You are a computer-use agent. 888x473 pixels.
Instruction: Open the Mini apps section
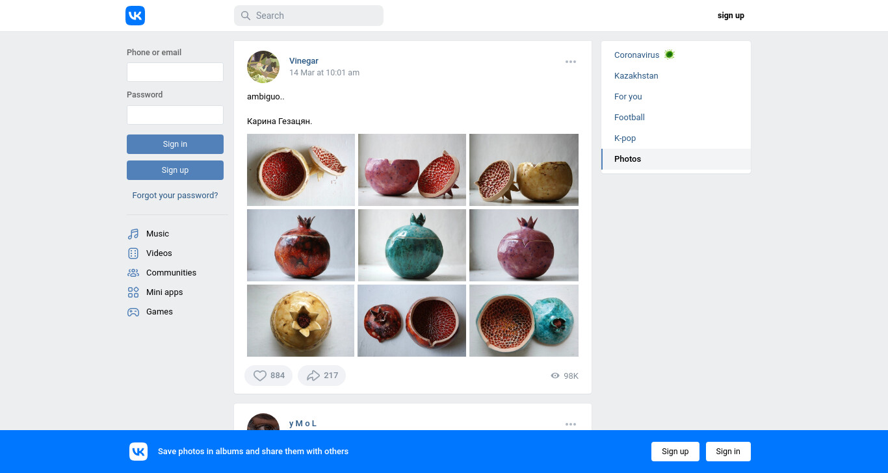[164, 292]
